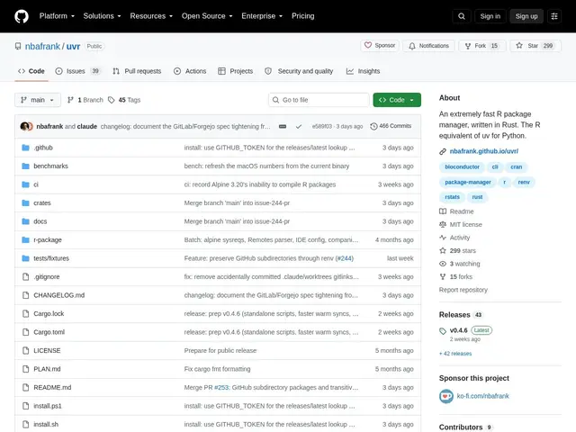The height and width of the screenshot is (432, 576).
Task: Open the r-package folder
Action: [x=48, y=240]
